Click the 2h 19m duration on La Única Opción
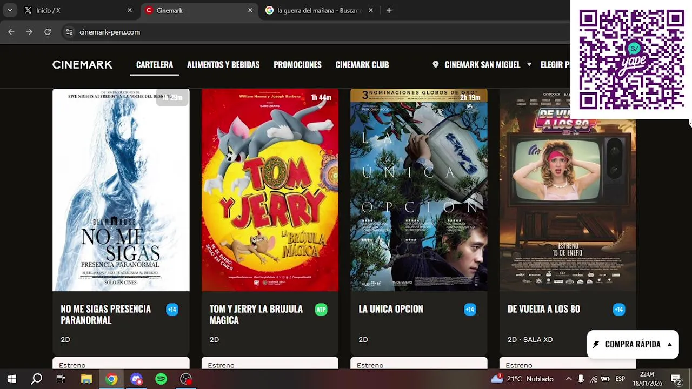 (x=470, y=98)
